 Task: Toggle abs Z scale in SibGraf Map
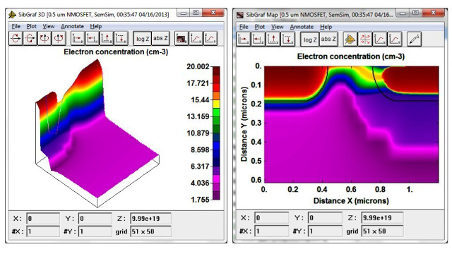328,40
